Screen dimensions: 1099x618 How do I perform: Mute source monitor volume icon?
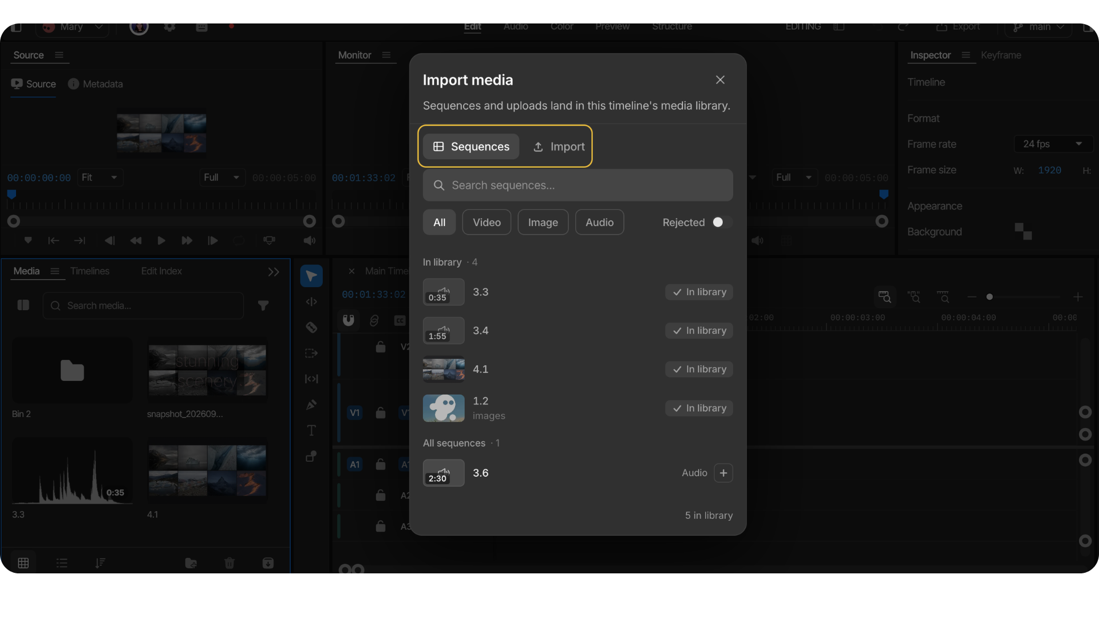(310, 241)
